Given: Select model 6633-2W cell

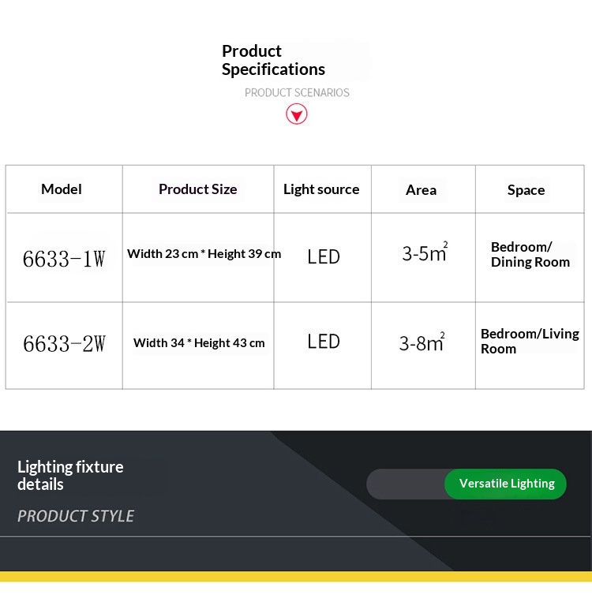Looking at the screenshot, I should 64,343.
